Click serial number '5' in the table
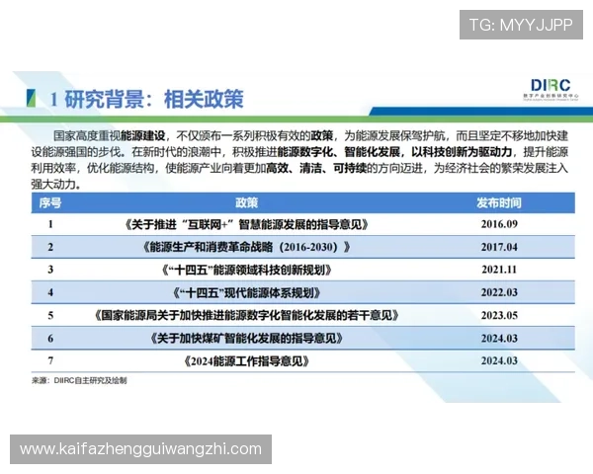This screenshot has height=474, width=593. click(50, 315)
